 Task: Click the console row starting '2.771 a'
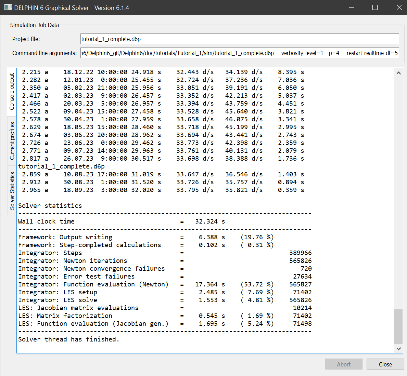(x=163, y=150)
